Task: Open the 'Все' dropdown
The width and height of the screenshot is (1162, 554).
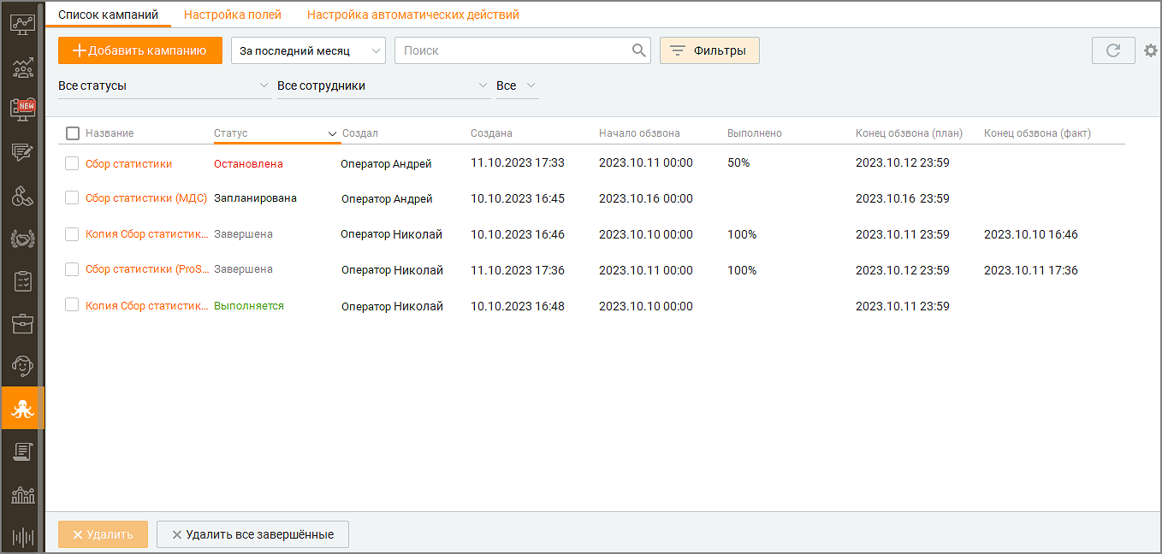Action: pyautogui.click(x=517, y=86)
